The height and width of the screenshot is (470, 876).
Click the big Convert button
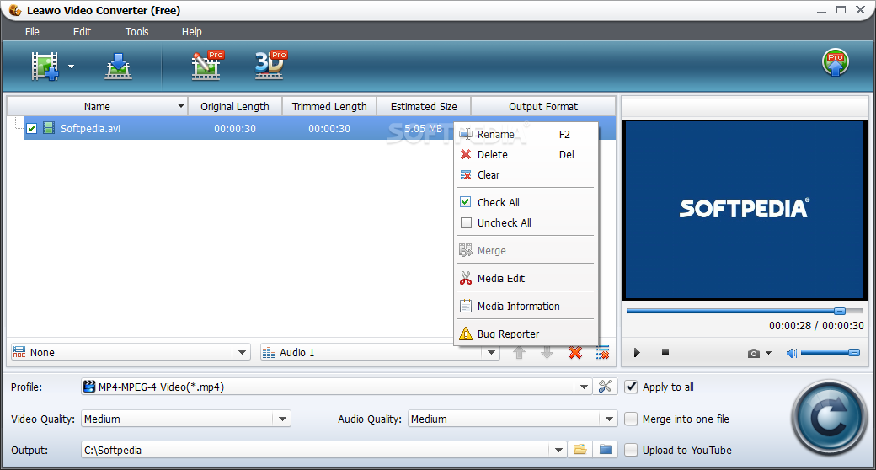(829, 418)
